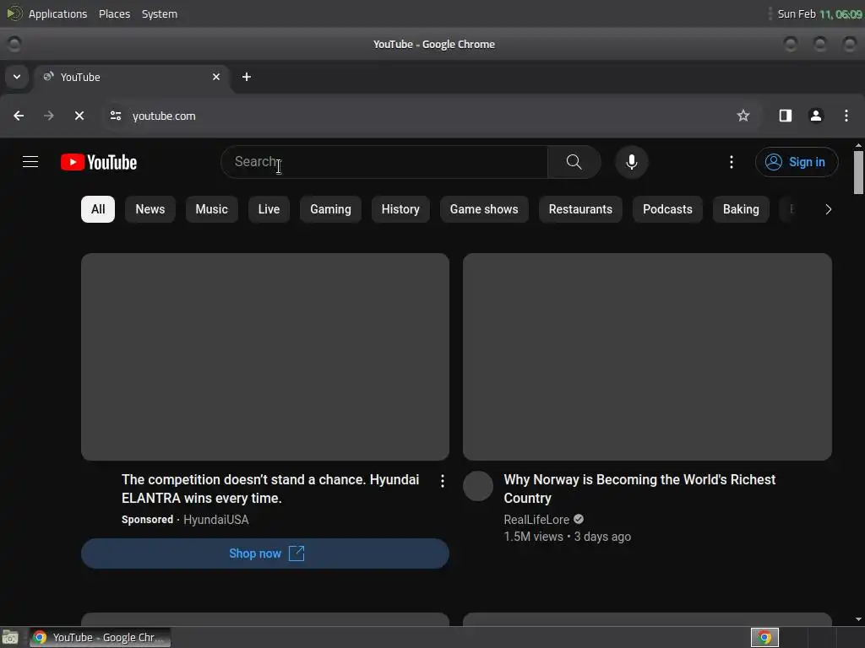Click the Chrome workspace switcher icon
Viewport: 865px width, 648px height.
764,638
